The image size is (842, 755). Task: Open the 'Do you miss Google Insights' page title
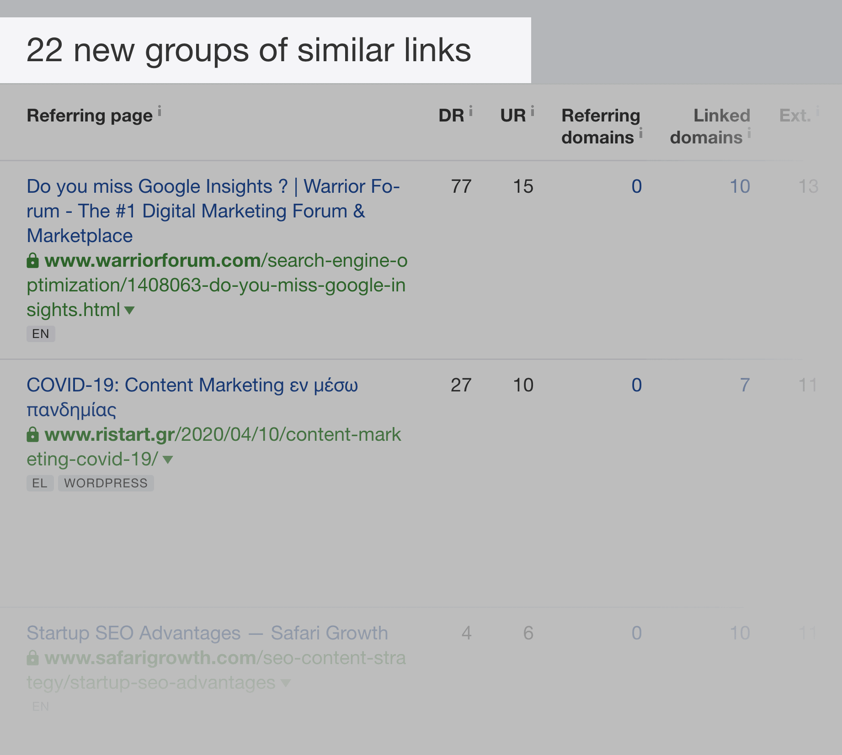tap(213, 211)
